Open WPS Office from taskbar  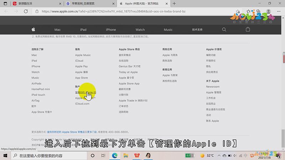tap(137, 156)
